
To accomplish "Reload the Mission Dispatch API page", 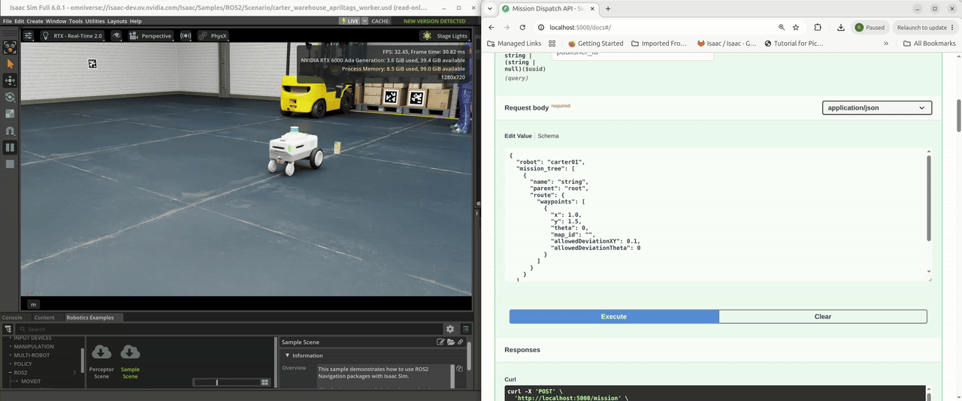I will (x=522, y=27).
